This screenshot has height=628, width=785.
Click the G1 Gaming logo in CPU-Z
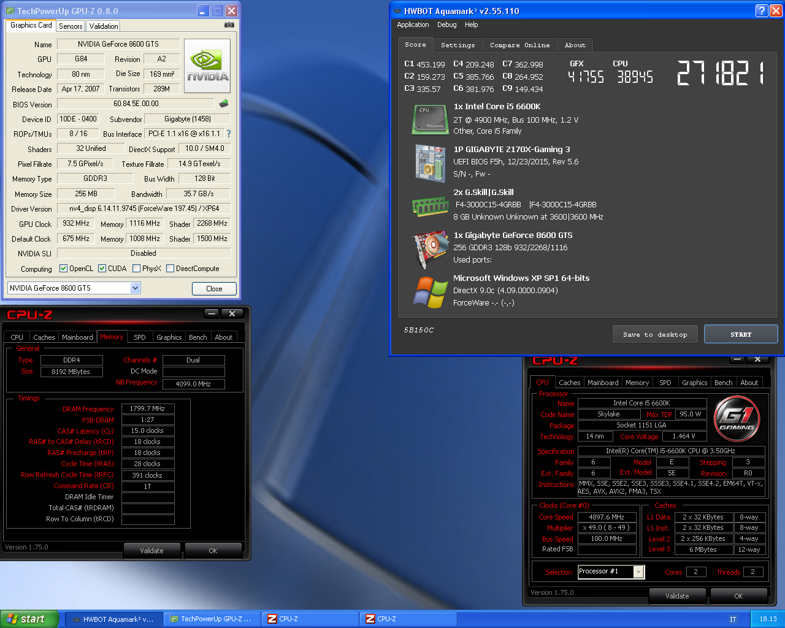tap(737, 419)
